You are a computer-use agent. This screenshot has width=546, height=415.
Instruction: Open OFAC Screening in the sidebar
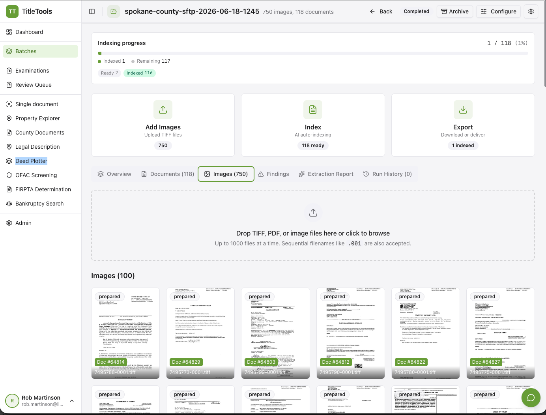40,175
